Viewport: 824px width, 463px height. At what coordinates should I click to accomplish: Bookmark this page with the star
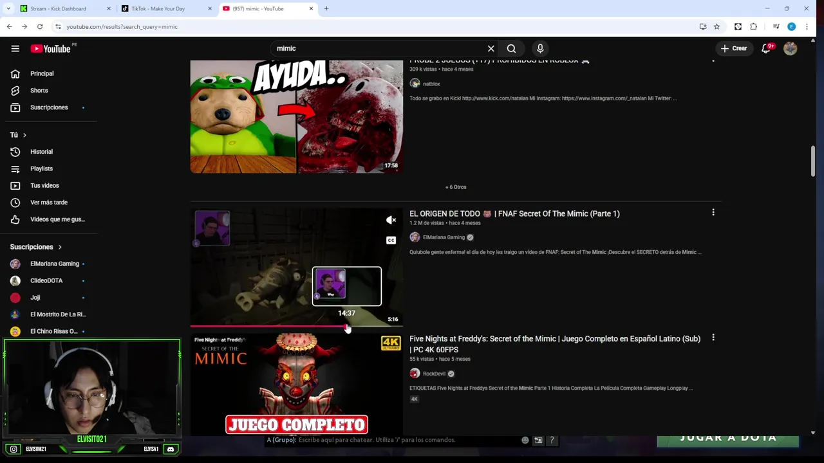[x=716, y=26]
